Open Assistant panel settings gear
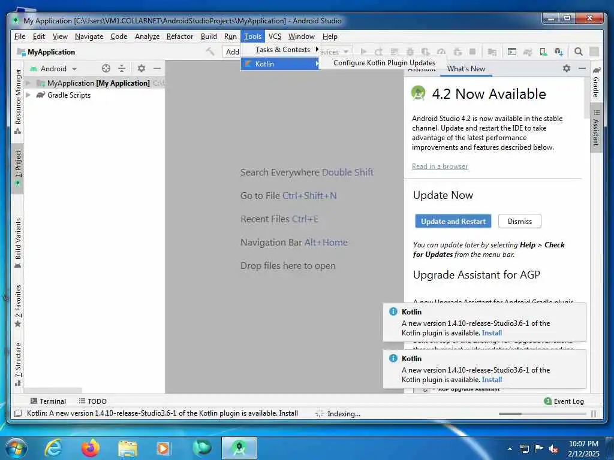The height and width of the screenshot is (460, 614). coord(567,68)
